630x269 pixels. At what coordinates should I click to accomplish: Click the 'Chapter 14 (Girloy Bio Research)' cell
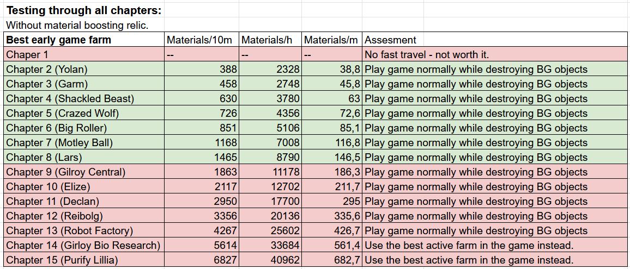[83, 245]
